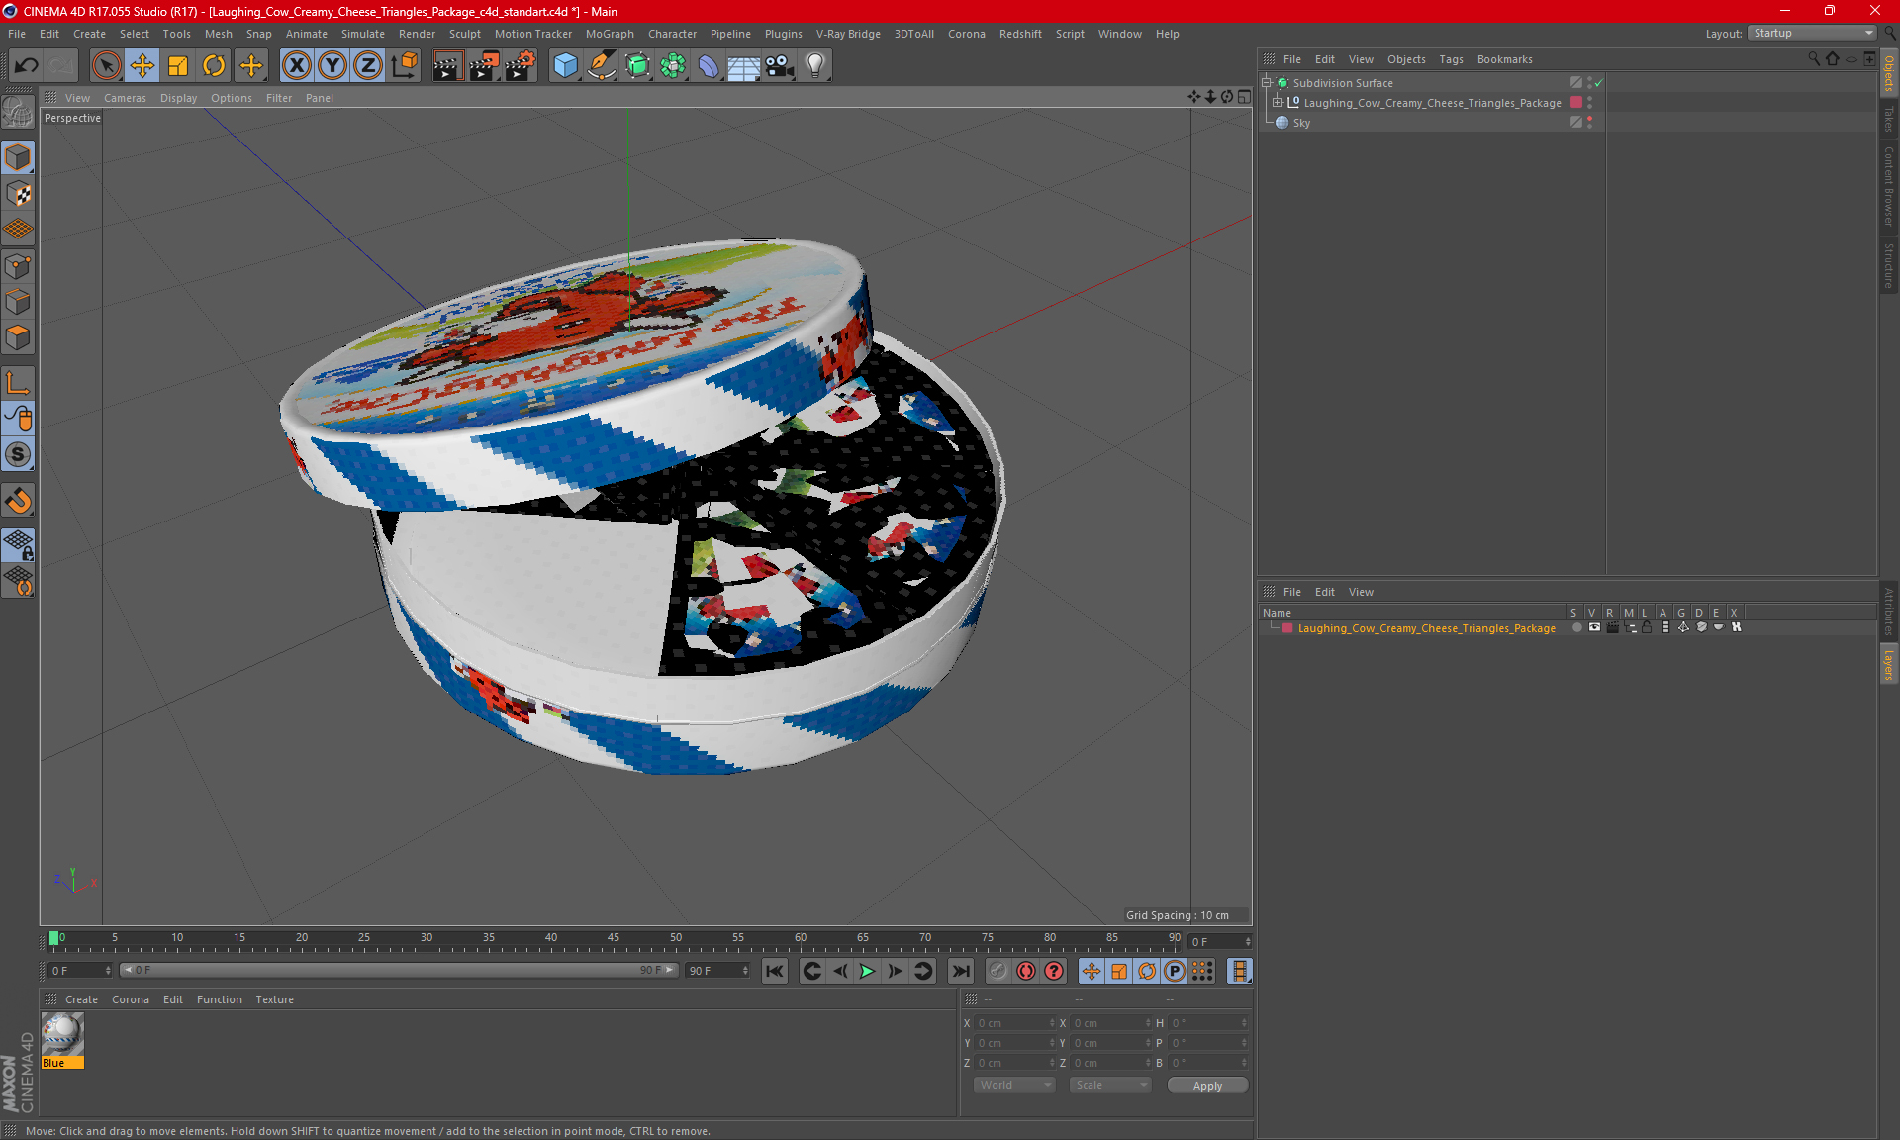This screenshot has height=1140, width=1900.
Task: Open Edit Render Settings icon
Action: pos(521,66)
